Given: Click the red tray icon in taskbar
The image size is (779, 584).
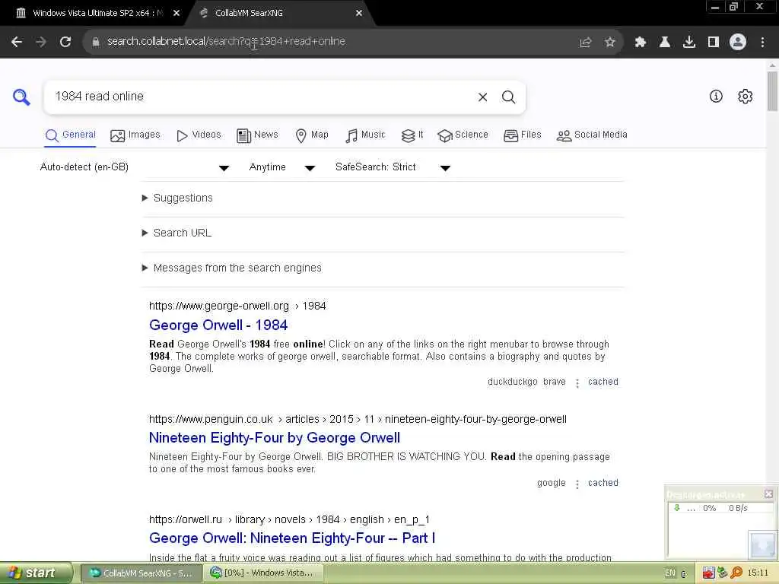Looking at the screenshot, I should (x=708, y=573).
